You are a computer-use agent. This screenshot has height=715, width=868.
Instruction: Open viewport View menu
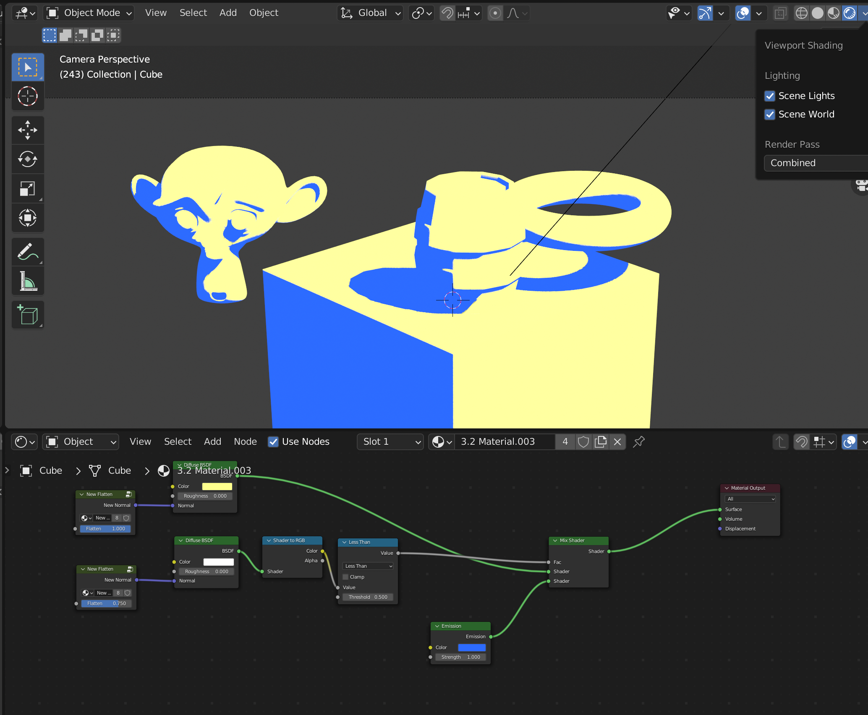coord(156,13)
